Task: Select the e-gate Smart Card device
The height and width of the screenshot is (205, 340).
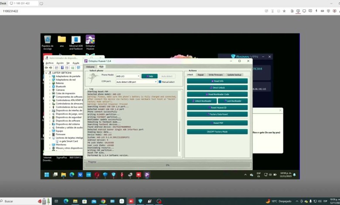Action: [x=68, y=141]
